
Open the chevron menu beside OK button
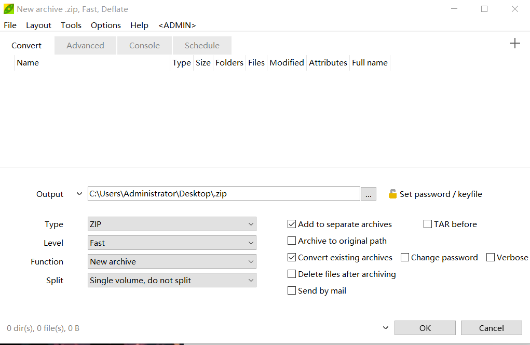(385, 328)
